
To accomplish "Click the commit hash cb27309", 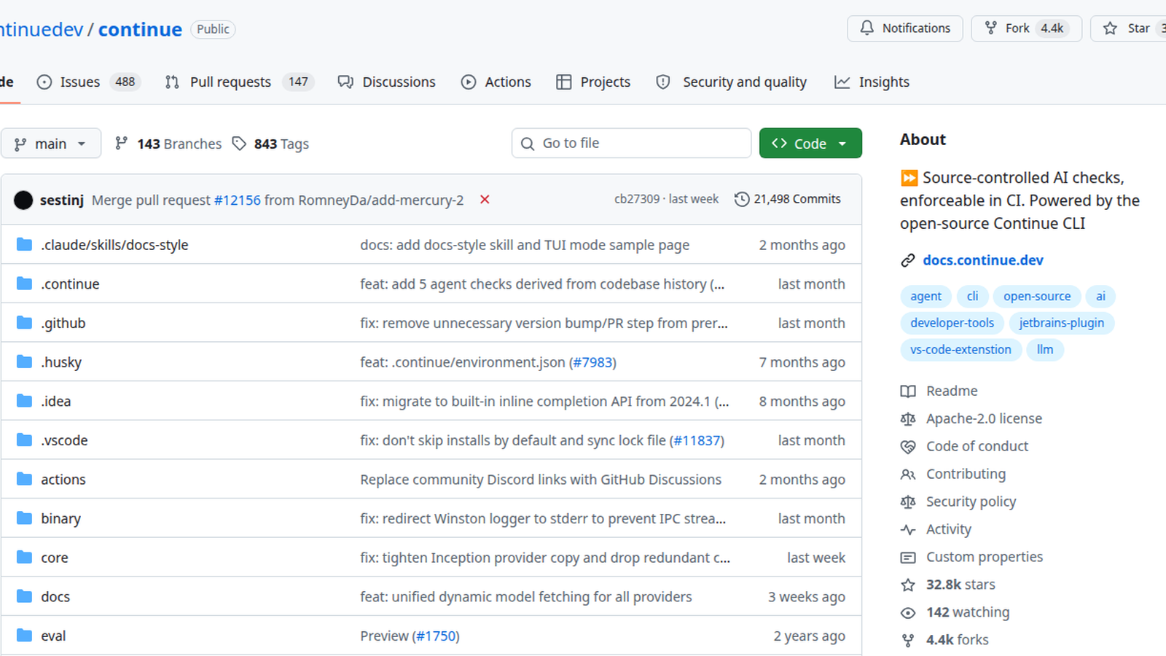I will [637, 199].
